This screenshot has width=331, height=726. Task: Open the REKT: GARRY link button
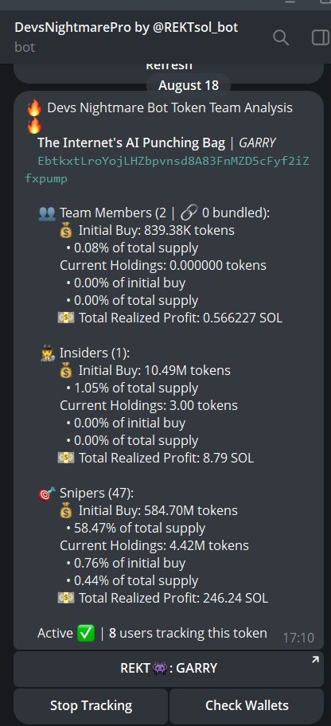pyautogui.click(x=169, y=668)
